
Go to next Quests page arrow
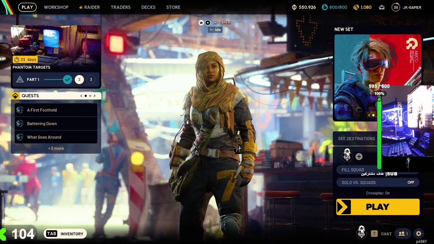[95, 96]
